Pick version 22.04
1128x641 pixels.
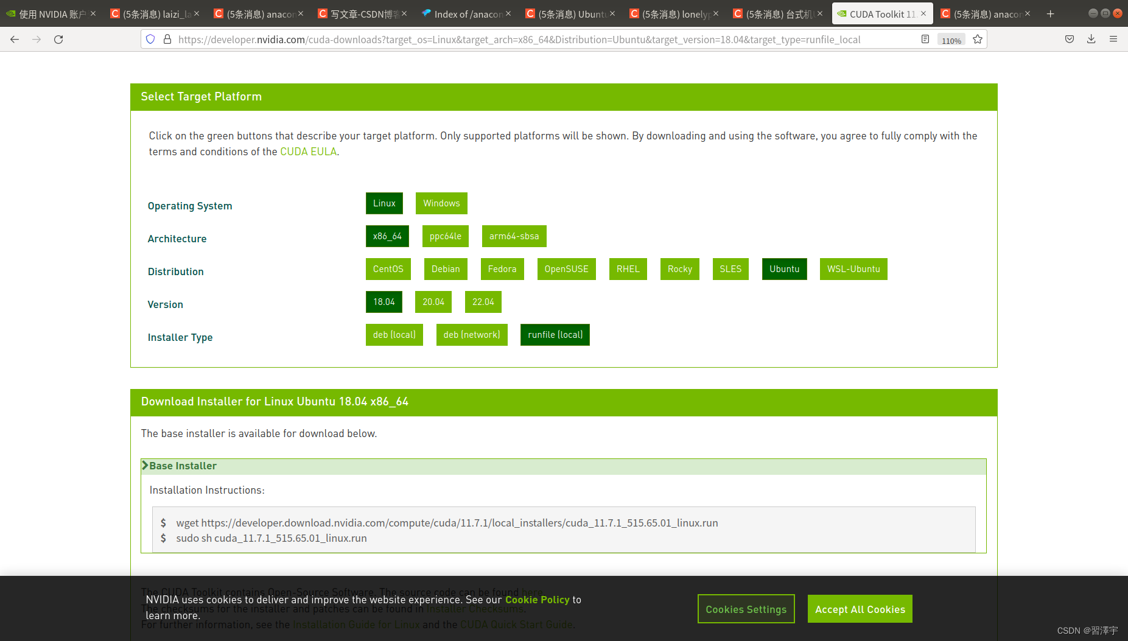[483, 302]
